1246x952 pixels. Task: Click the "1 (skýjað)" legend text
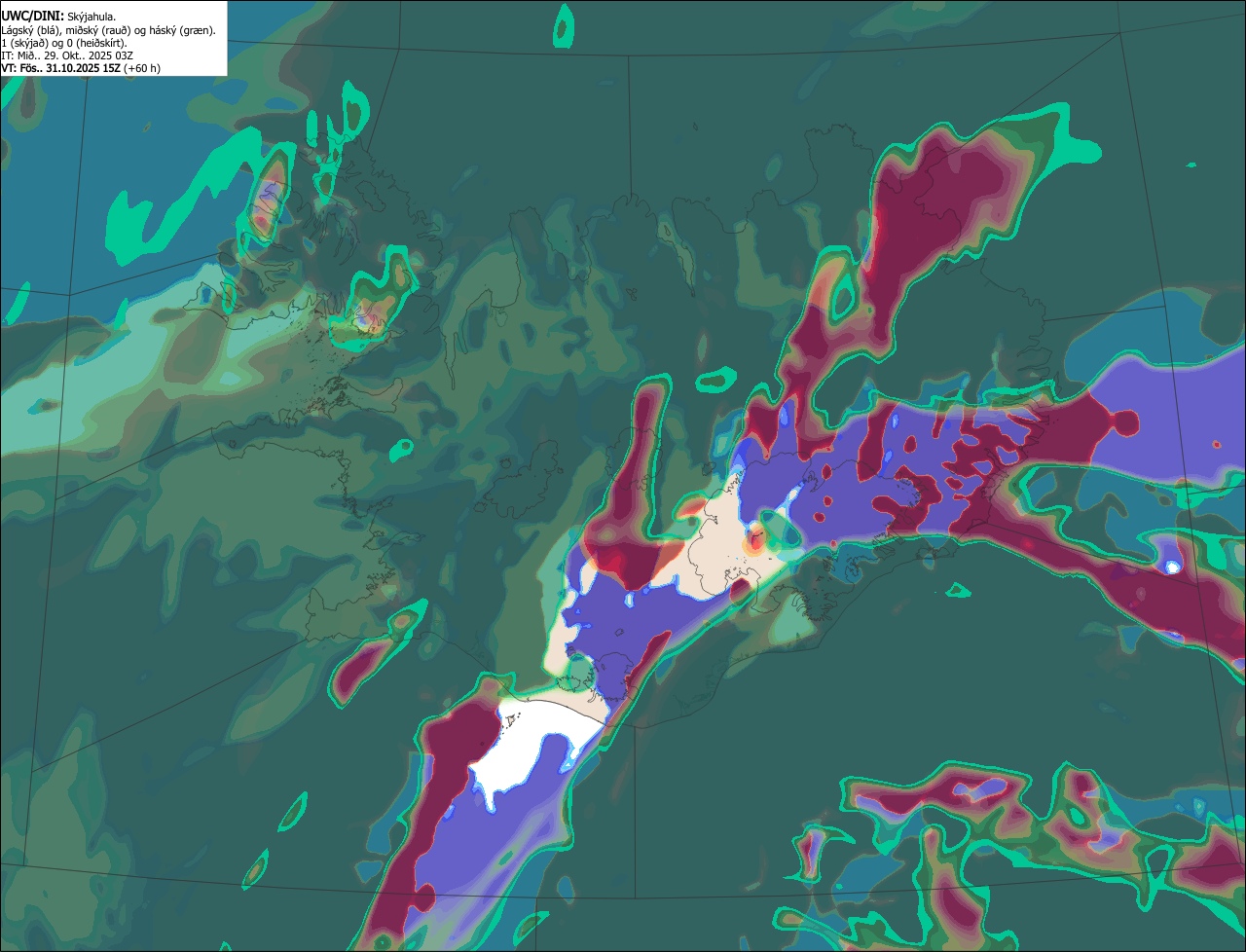click(25, 44)
